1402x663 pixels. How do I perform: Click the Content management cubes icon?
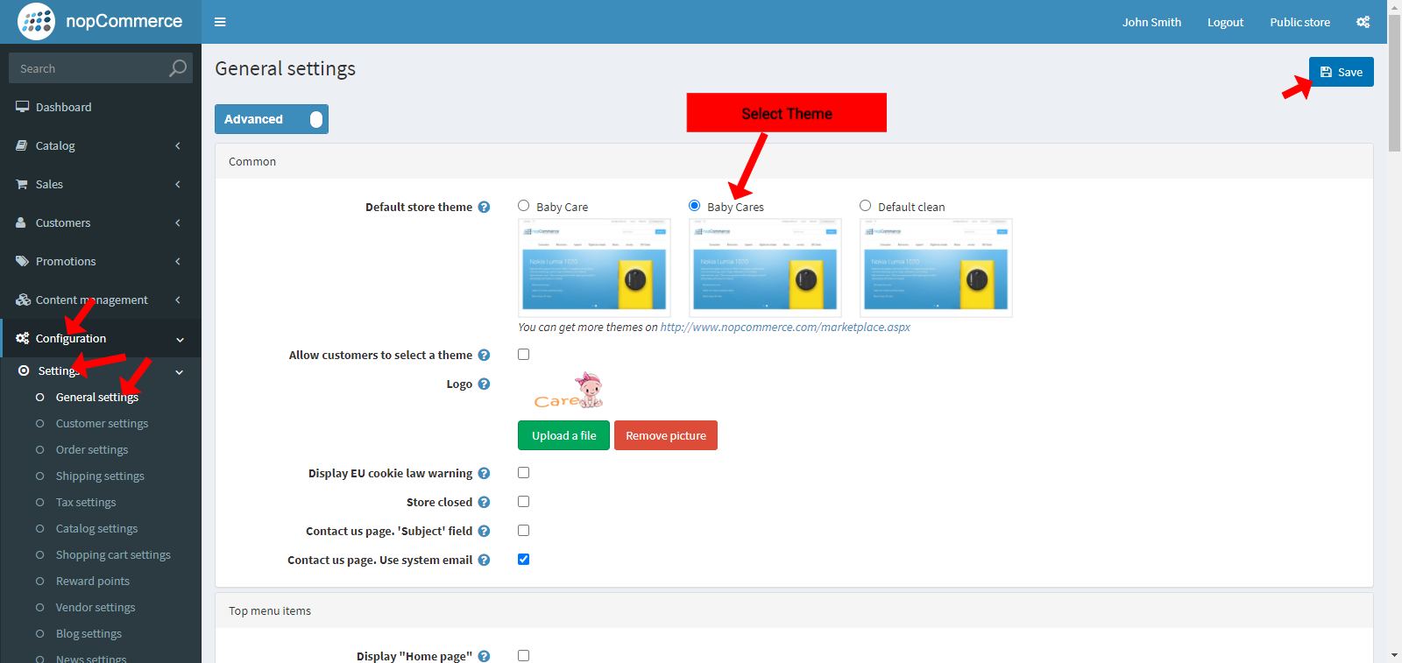[24, 300]
